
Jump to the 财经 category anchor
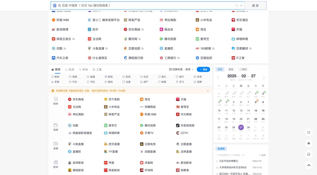click(126, 77)
